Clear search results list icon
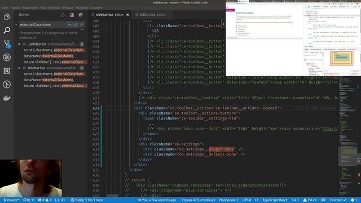Viewport: 361px width, 203px height. (x=72, y=15)
